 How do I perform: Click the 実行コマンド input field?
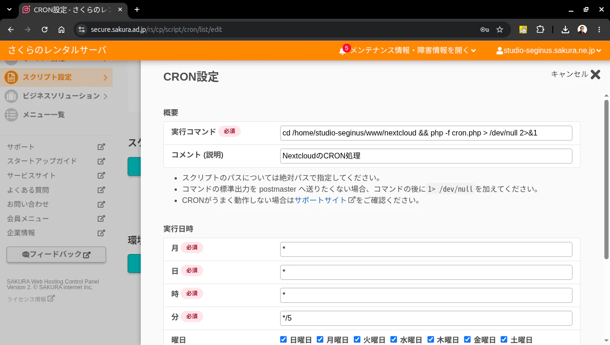(426, 133)
